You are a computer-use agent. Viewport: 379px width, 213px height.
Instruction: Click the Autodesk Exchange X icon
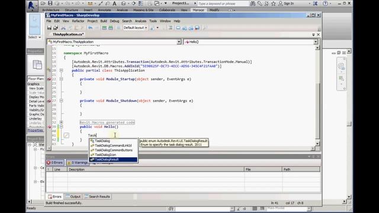[x=315, y=4]
